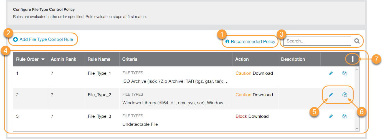
Task: Add File Type Control Rule
Action: point(46,39)
